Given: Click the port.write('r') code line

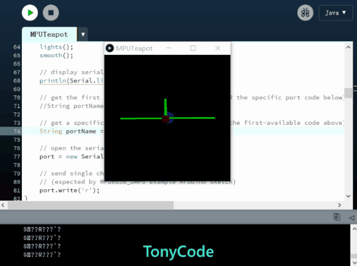Looking at the screenshot, I should pyautogui.click(x=69, y=190).
